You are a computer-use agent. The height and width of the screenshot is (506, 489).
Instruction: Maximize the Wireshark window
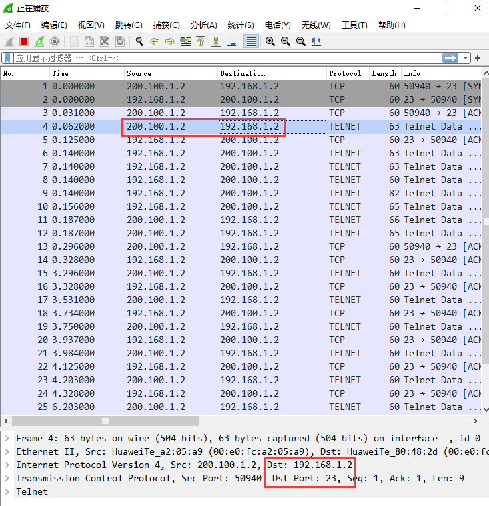[447, 8]
